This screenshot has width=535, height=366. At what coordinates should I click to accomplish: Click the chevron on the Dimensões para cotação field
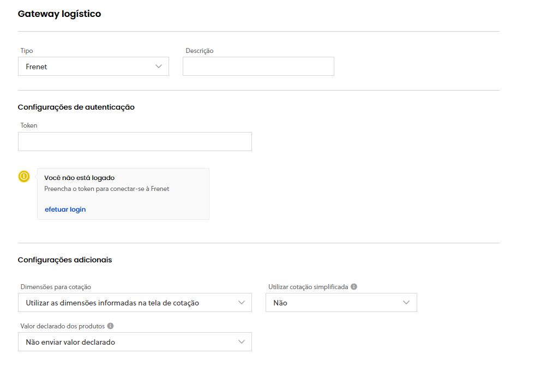243,302
